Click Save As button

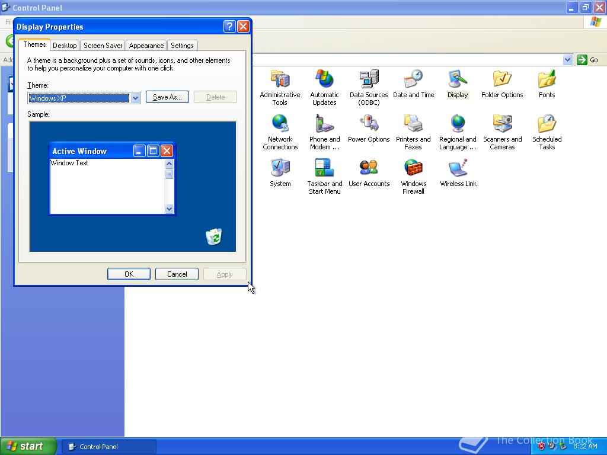pyautogui.click(x=167, y=97)
